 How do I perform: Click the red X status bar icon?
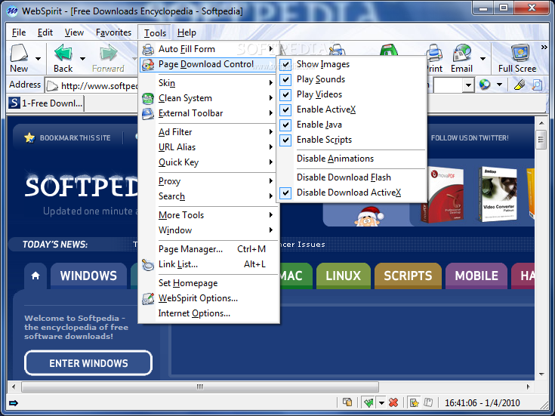(x=393, y=402)
